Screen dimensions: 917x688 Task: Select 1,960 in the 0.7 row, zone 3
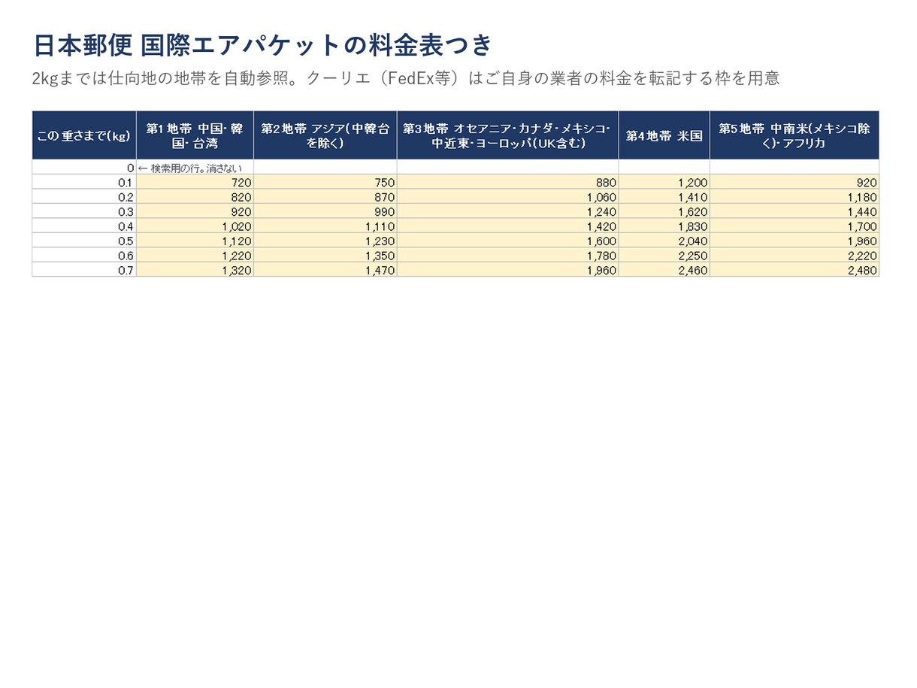tap(508, 270)
